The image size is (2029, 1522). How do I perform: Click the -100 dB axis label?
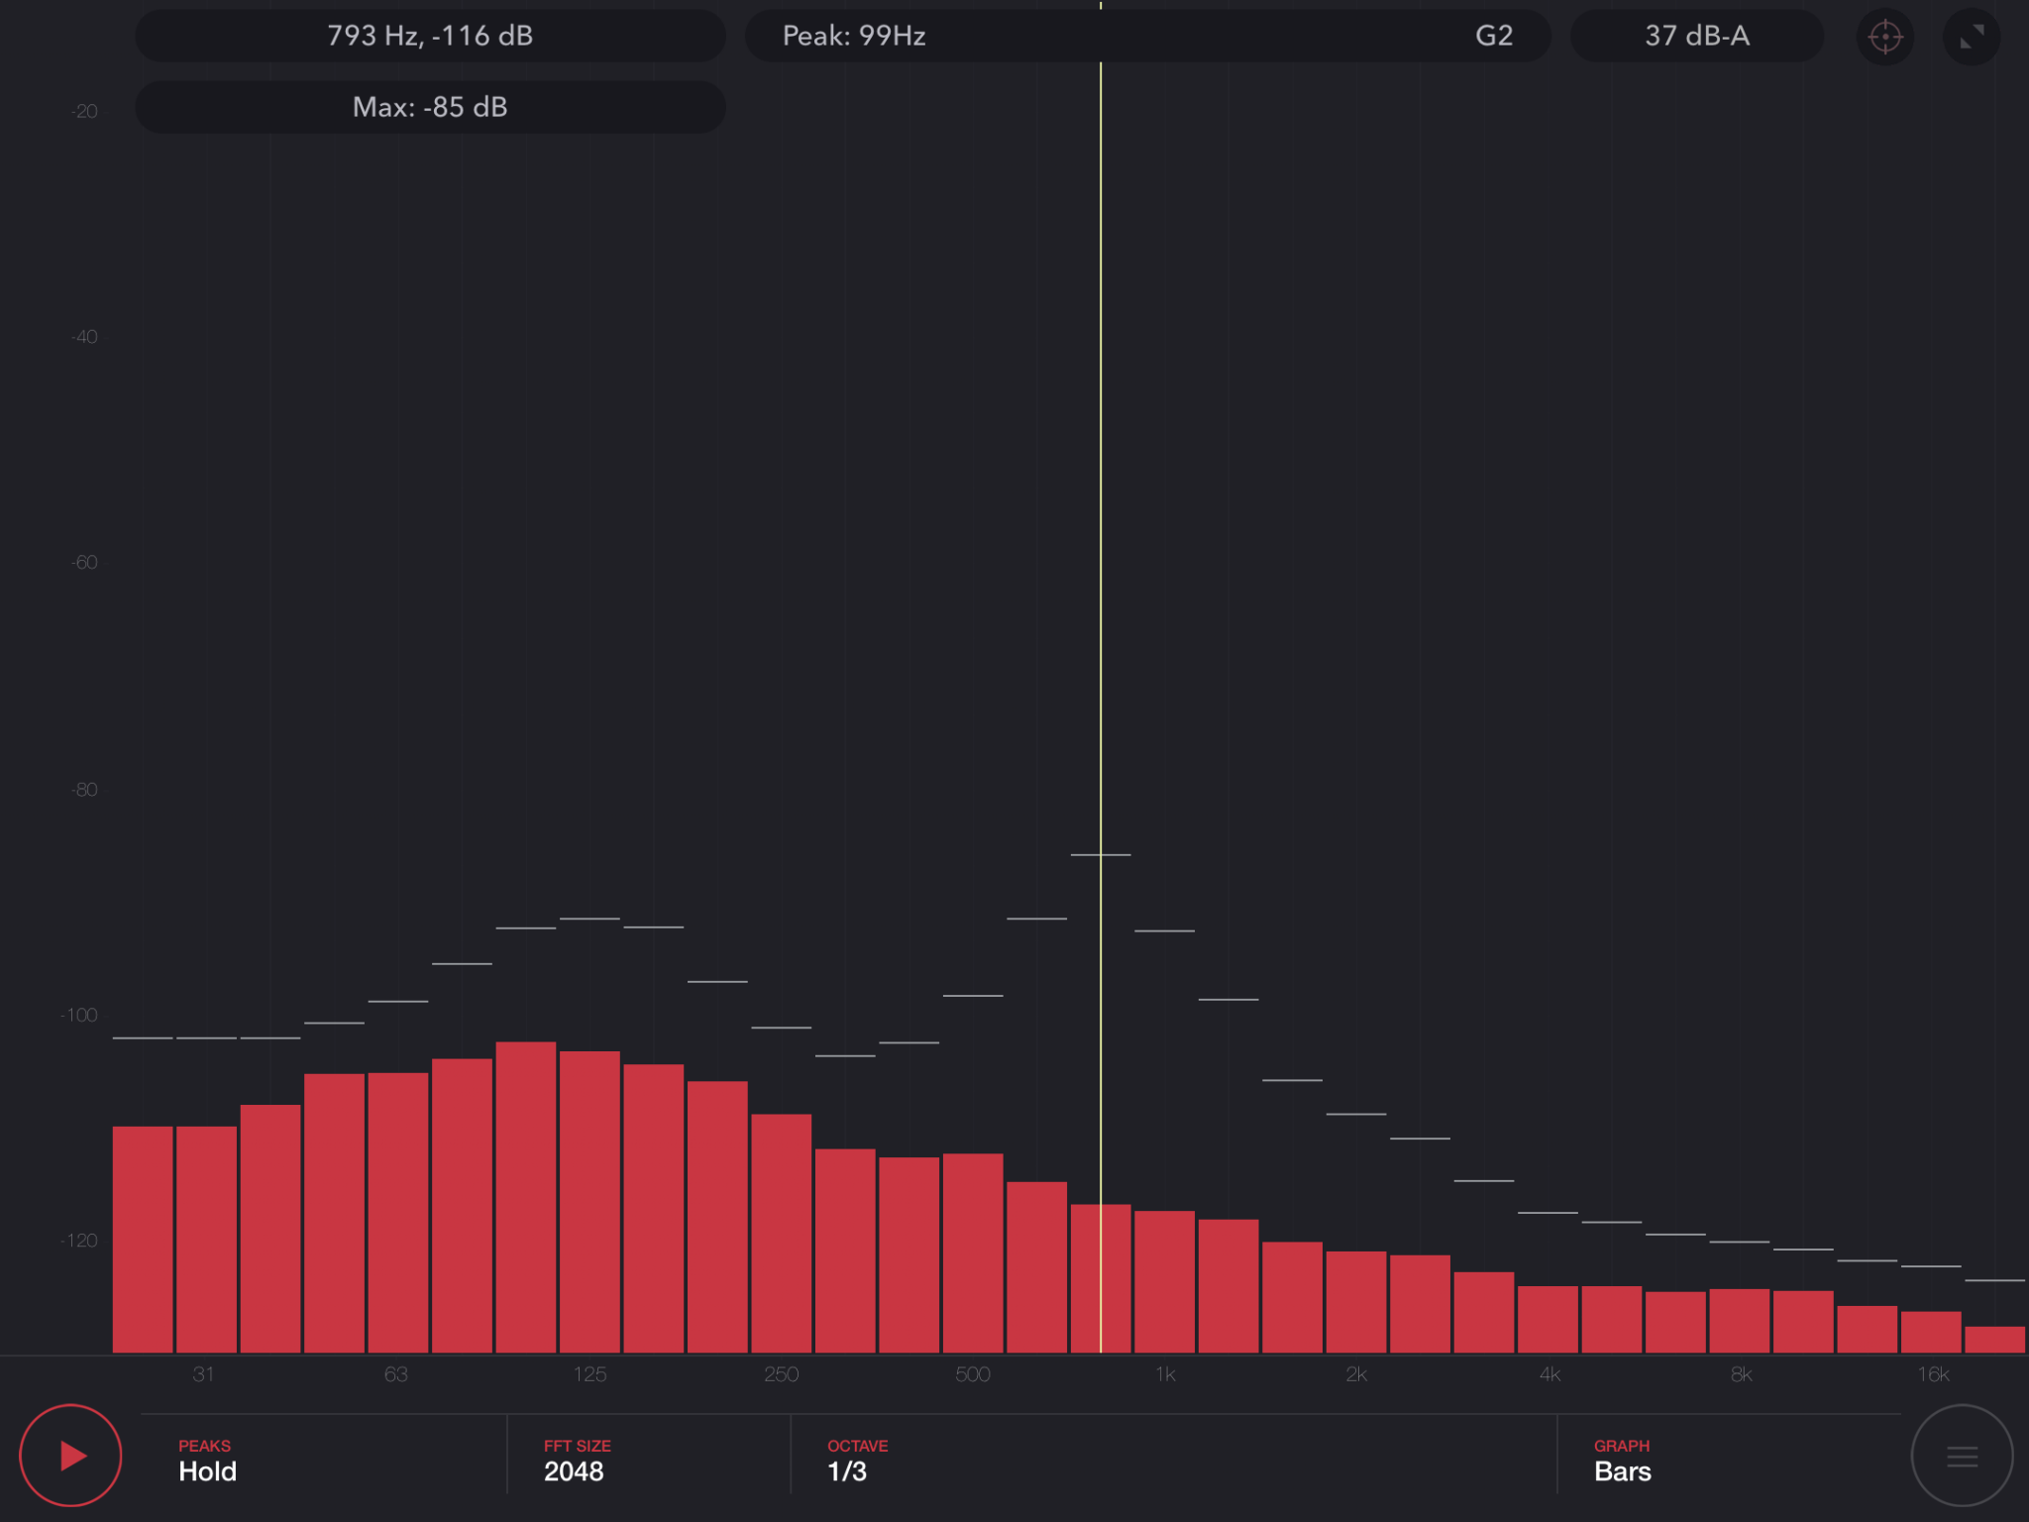pos(79,1015)
